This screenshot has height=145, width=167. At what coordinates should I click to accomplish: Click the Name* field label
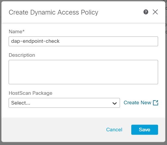pos(17,31)
